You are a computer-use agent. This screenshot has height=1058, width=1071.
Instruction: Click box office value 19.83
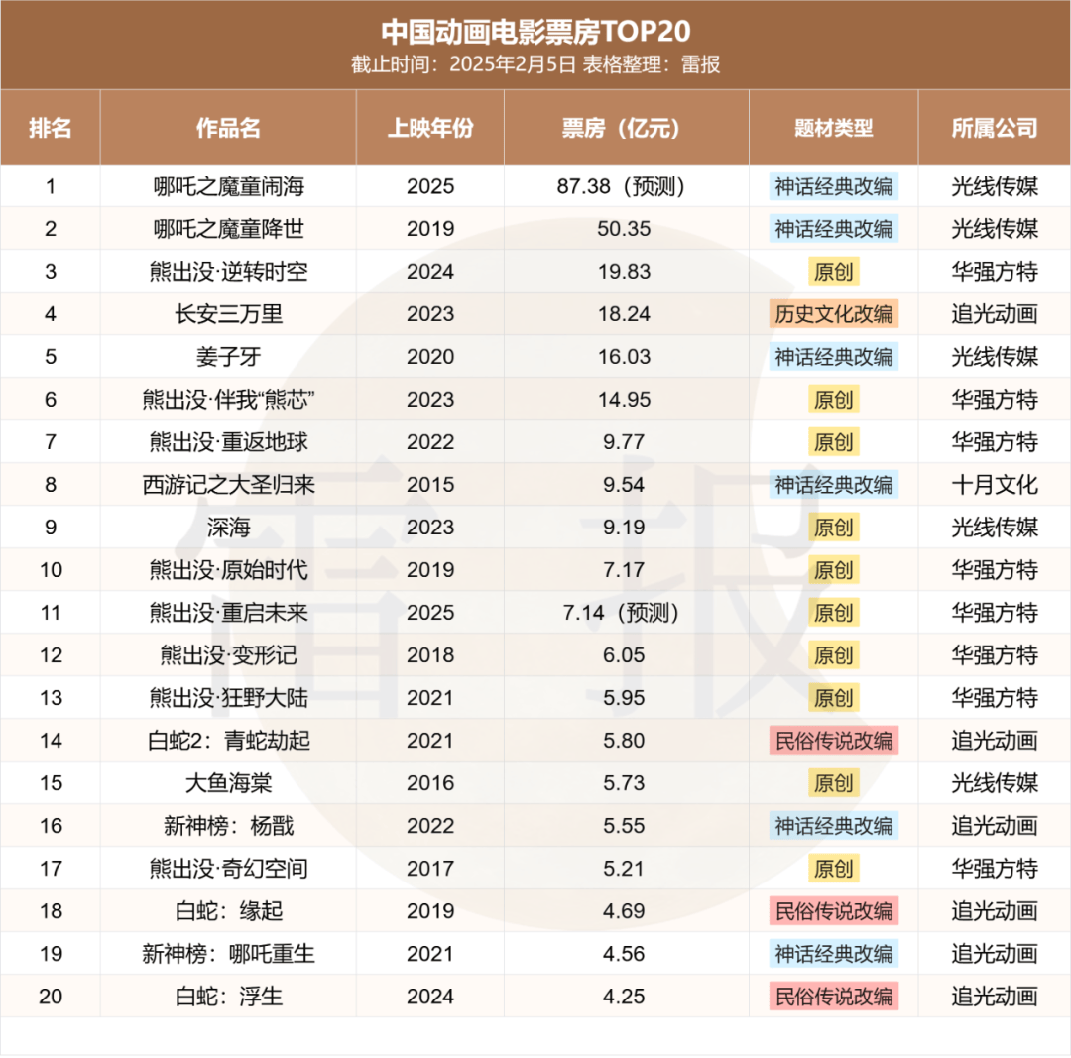(624, 272)
